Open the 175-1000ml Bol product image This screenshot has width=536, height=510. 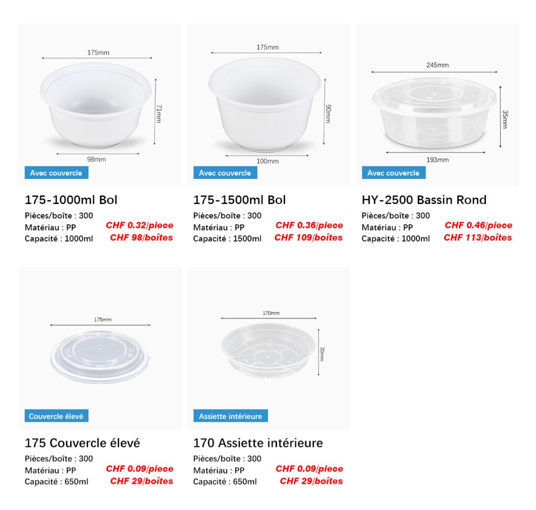coord(99,105)
